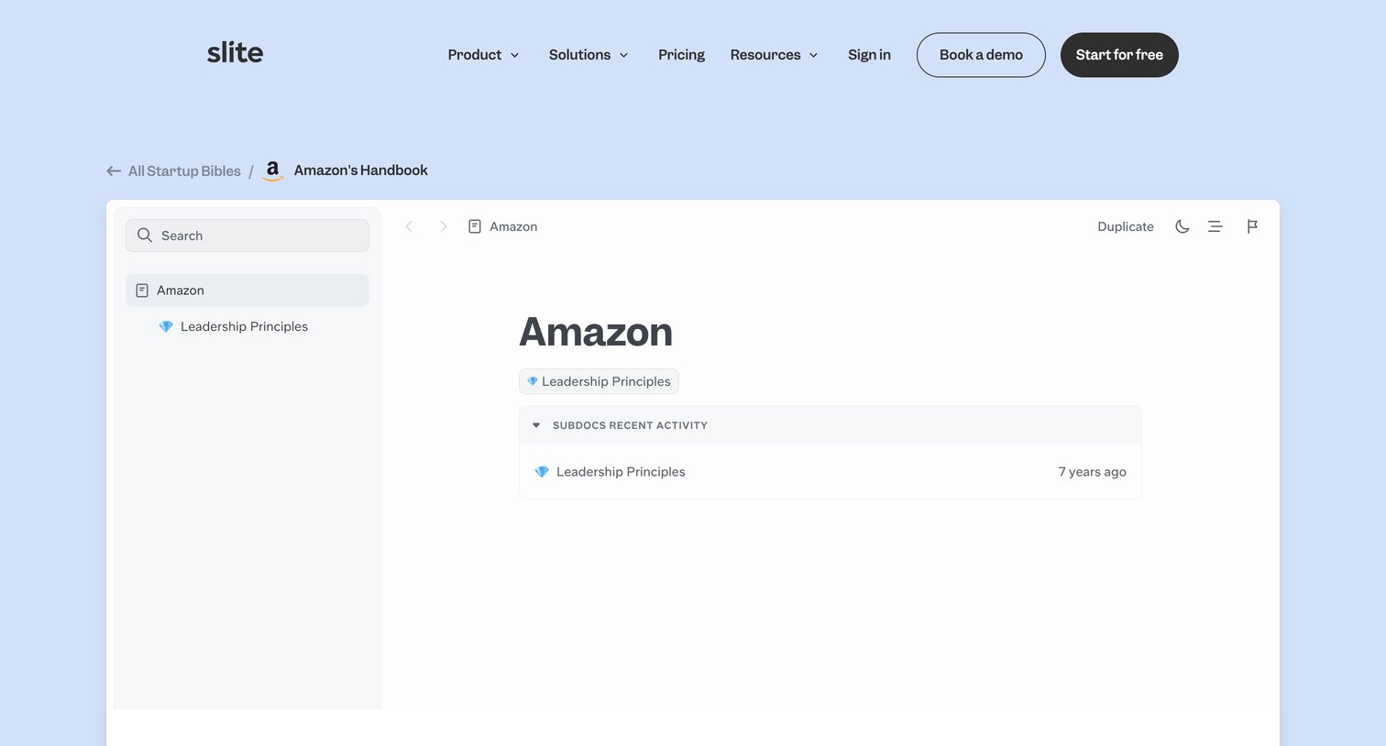Toggle dark mode with the moon icon

(1182, 226)
